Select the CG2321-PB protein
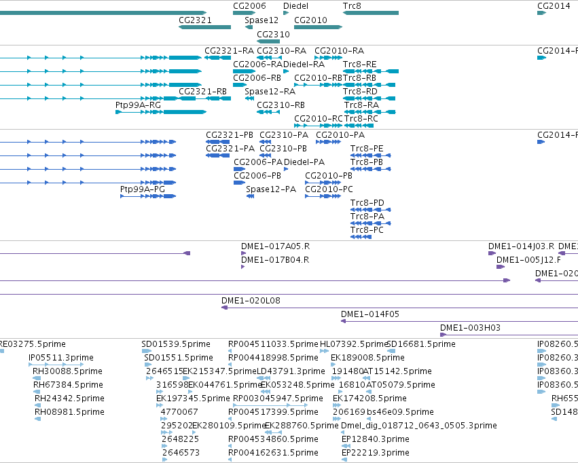The height and width of the screenshot is (463, 578). point(217,142)
